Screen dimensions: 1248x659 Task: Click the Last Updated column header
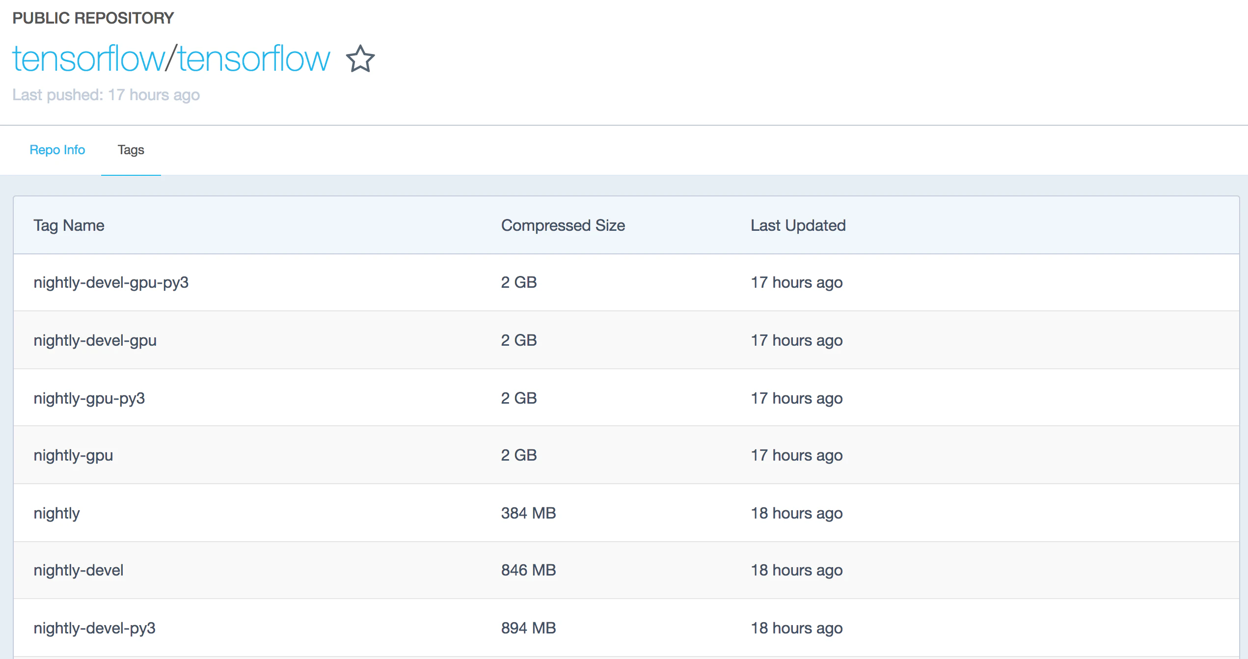click(798, 225)
